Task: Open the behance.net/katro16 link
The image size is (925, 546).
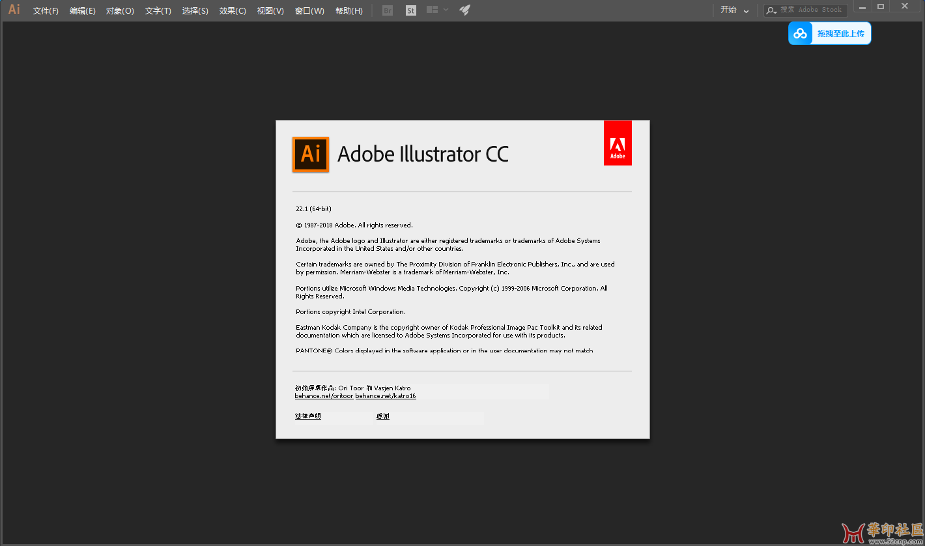Action: (x=386, y=395)
